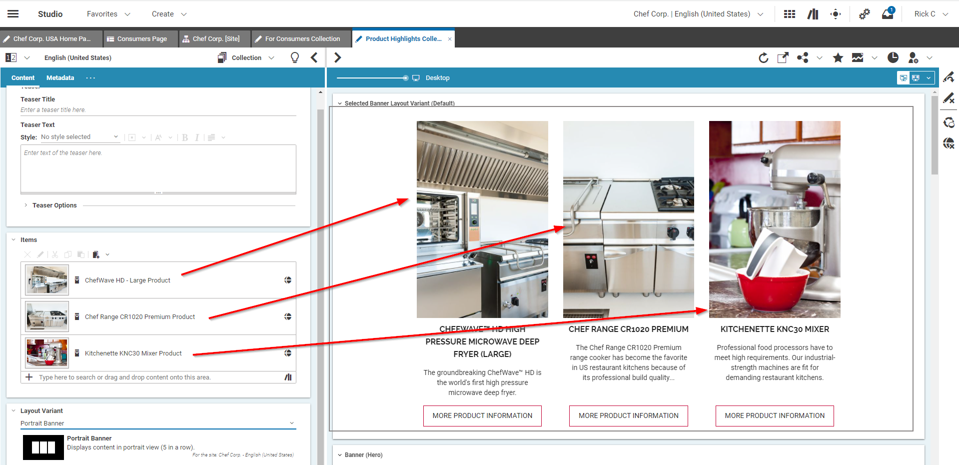Open library from the Items search field icon

coord(288,377)
